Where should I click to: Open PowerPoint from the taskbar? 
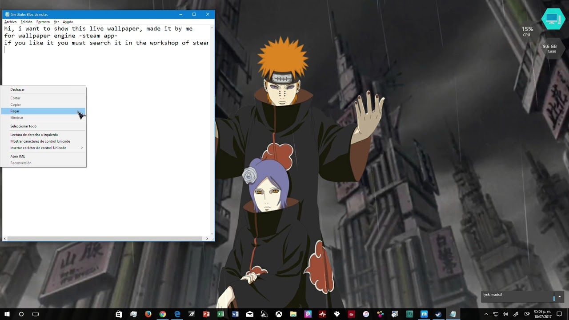[x=206, y=314]
